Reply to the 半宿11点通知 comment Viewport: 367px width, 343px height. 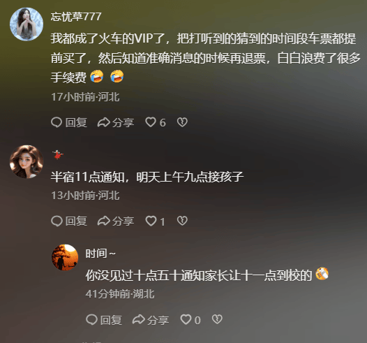click(69, 221)
